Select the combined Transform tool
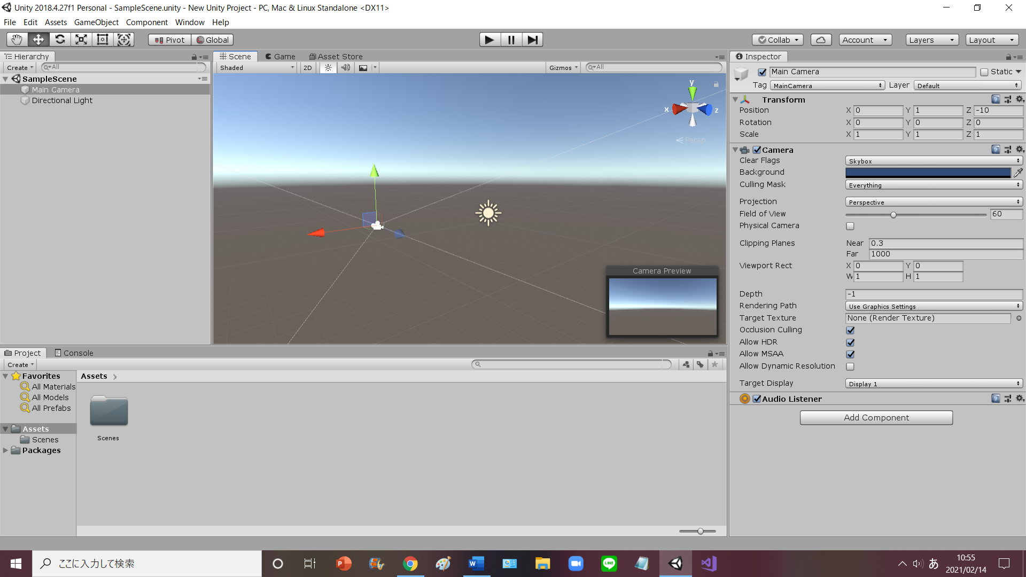Viewport: 1026px width, 577px height. (x=124, y=40)
